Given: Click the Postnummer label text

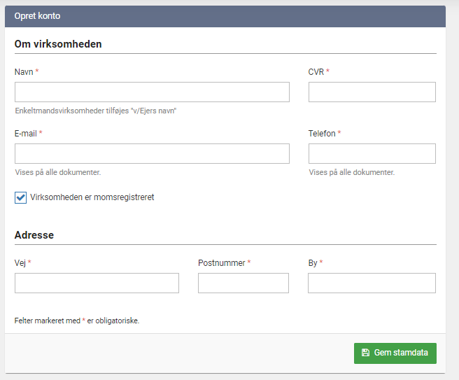Looking at the screenshot, I should click(221, 263).
